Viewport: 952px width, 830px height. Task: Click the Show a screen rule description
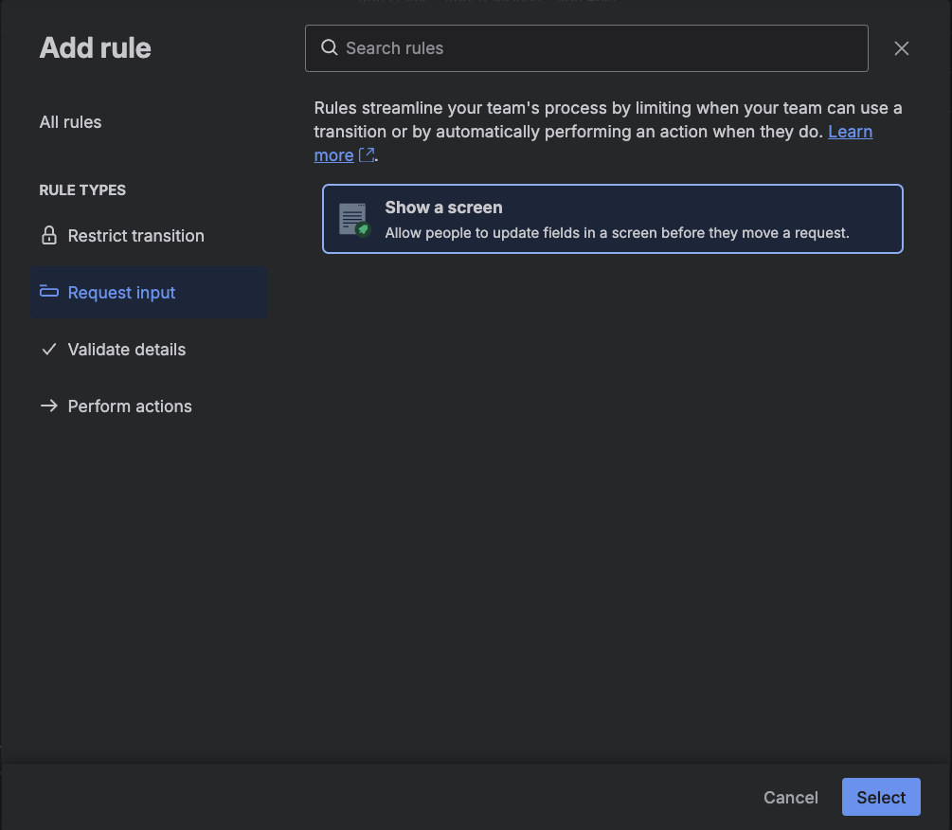point(617,233)
